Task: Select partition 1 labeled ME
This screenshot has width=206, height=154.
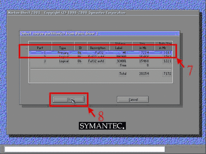Action: point(101,53)
